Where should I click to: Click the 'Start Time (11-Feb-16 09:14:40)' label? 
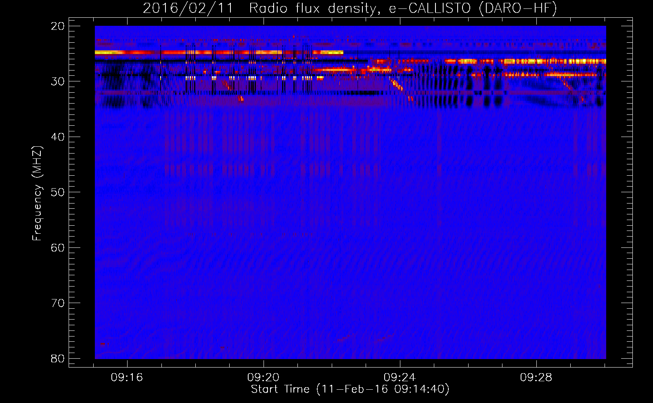coord(350,389)
